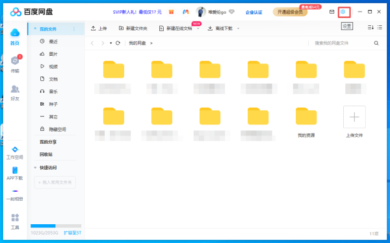Viewport: 390px width, 243px height.
Task: Click the 开通超级会员 button
Action: (x=290, y=12)
